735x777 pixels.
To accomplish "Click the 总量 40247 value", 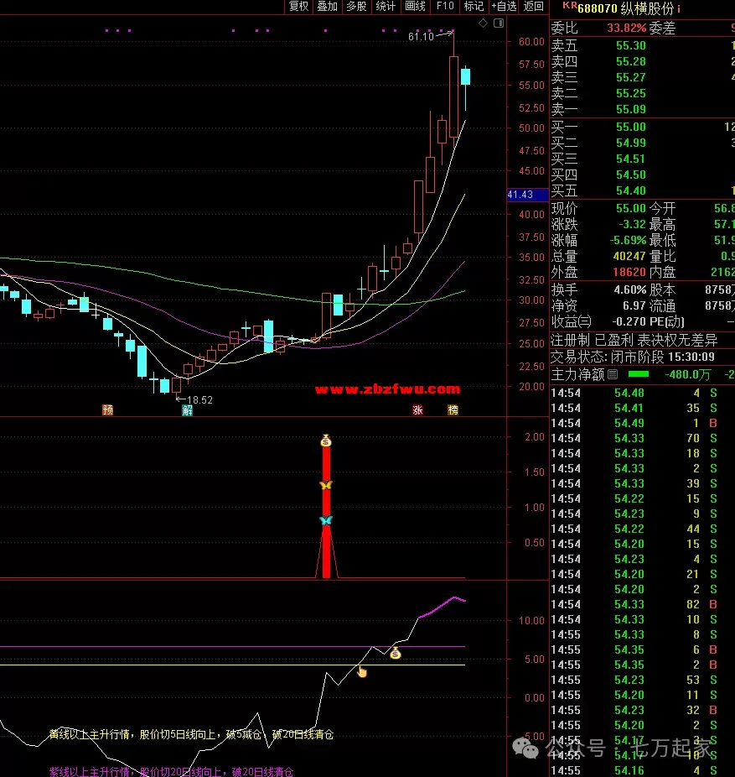I will coord(629,256).
